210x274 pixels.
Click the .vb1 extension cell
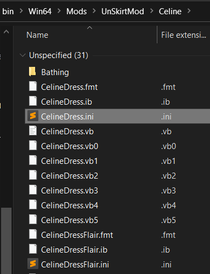pyautogui.click(x=168, y=161)
